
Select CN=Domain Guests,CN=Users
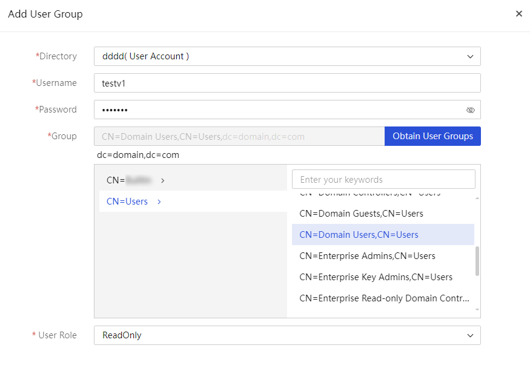[383, 214]
